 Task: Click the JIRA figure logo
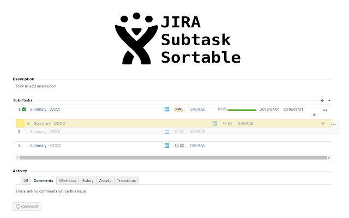pyautogui.click(x=136, y=39)
